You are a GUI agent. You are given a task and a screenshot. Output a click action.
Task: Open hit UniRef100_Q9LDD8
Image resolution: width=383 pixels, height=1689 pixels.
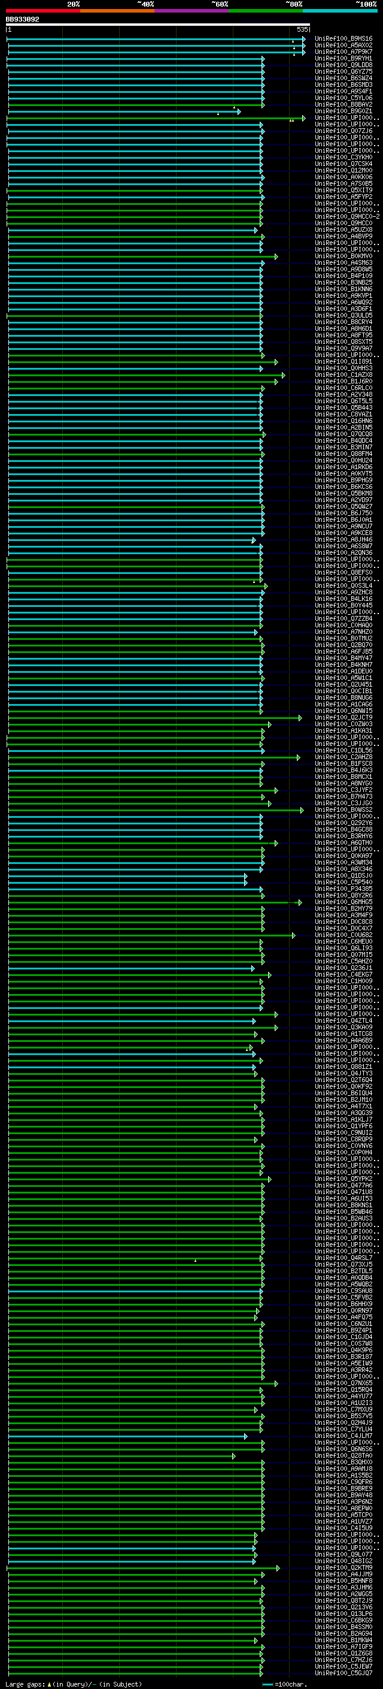point(344,65)
